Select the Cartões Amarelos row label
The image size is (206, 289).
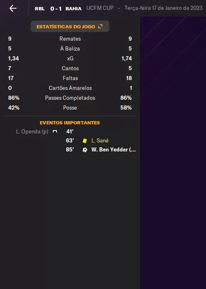(70, 88)
